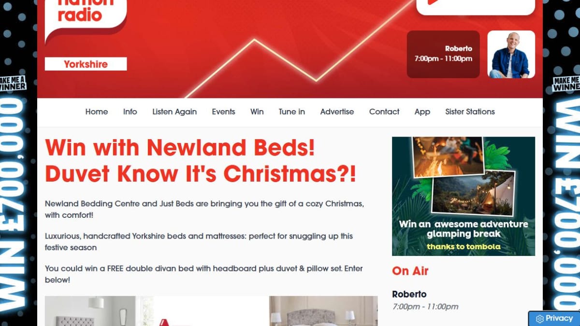Viewport: 580px width, 326px height.
Task: Open the Home menu item
Action: coord(97,112)
